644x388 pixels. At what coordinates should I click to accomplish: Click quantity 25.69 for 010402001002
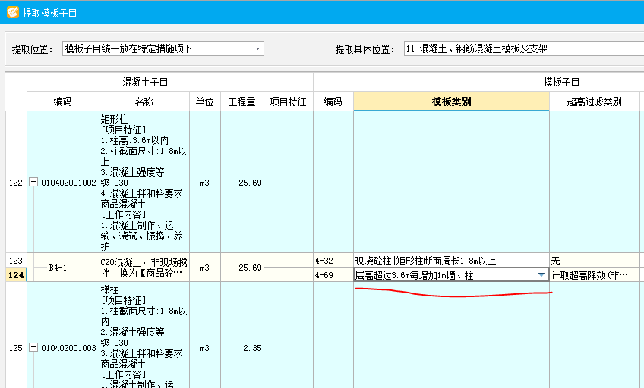[x=242, y=183]
